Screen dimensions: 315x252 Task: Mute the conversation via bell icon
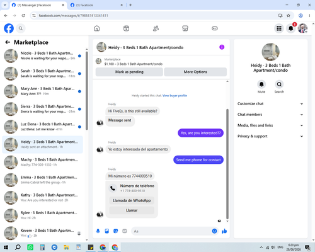(261, 84)
